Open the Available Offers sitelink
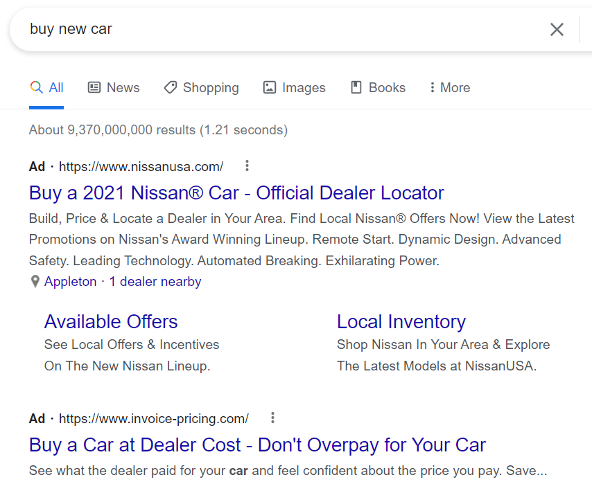592x484 pixels. [x=111, y=322]
